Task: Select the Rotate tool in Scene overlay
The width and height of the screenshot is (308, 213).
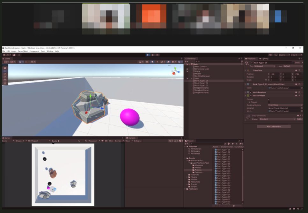Action: (5, 74)
